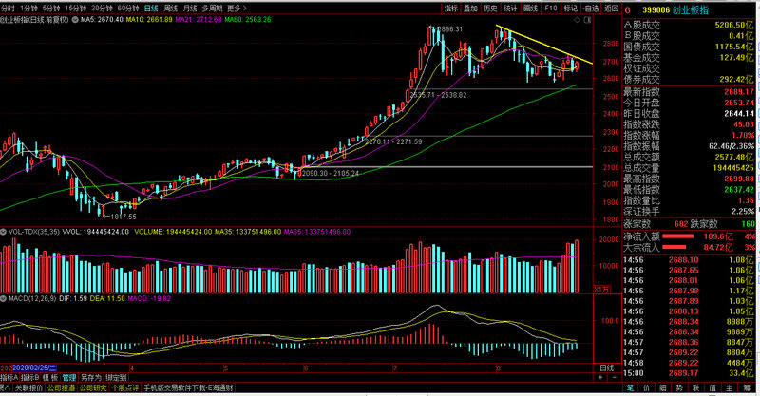Open the 画线 drawing tool
The height and width of the screenshot is (396, 760).
point(530,8)
